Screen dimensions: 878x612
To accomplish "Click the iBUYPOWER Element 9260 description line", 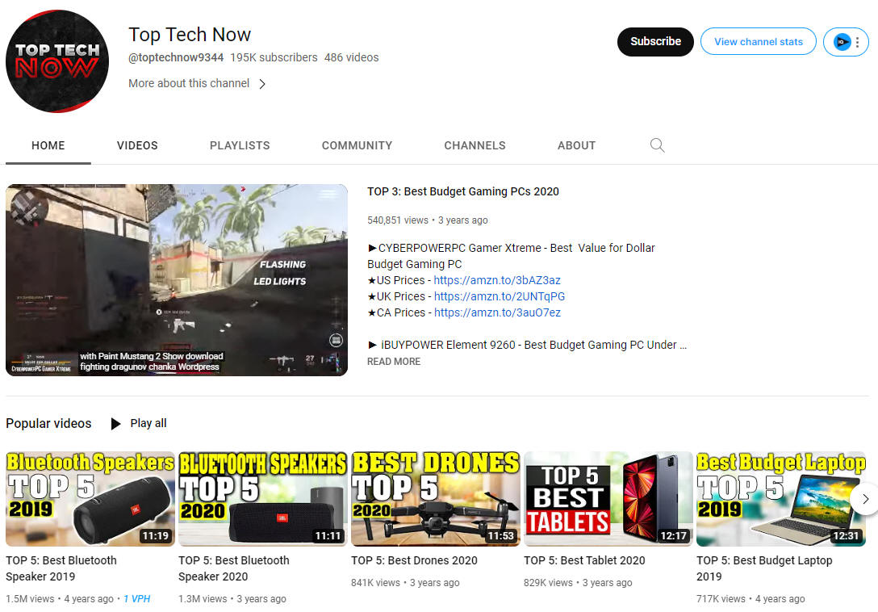I will pyautogui.click(x=527, y=346).
